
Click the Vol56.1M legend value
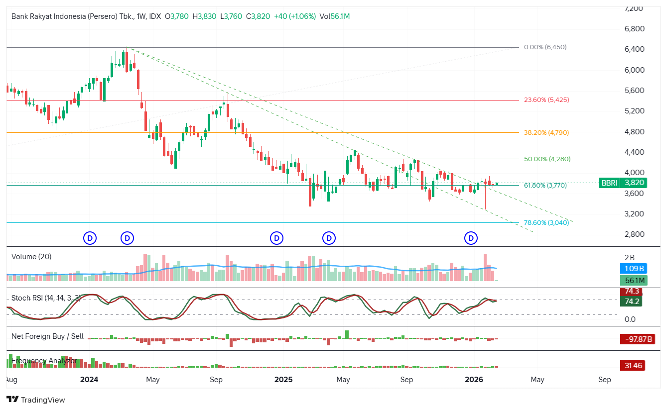(x=335, y=16)
